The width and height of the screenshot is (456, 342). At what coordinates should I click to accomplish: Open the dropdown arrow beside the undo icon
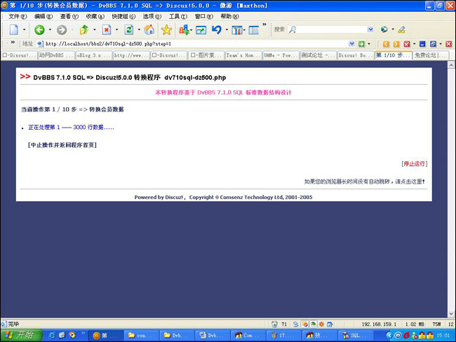click(x=227, y=29)
